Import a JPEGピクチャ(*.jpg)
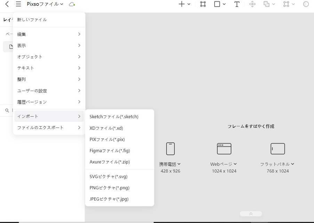This screenshot has height=223, width=314. [120, 199]
